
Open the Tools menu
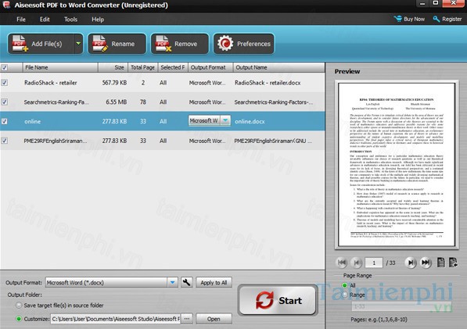[x=70, y=20]
